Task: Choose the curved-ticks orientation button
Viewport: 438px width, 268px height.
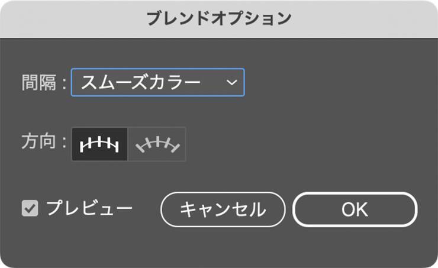Action: pos(157,144)
